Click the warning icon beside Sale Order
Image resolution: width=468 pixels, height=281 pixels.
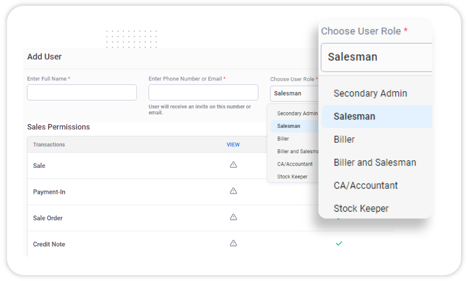tap(233, 217)
